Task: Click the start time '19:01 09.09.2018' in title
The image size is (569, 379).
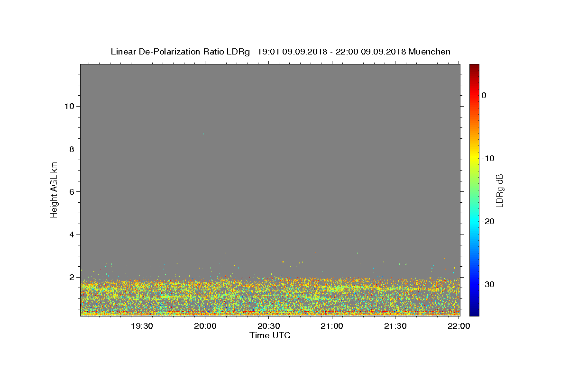Action: pos(292,52)
